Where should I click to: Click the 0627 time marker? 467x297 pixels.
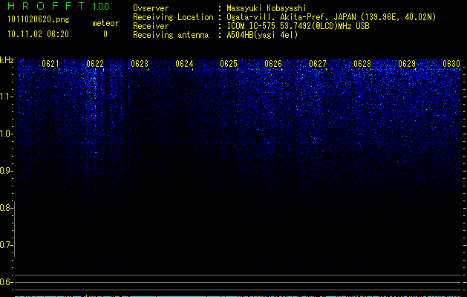click(318, 64)
